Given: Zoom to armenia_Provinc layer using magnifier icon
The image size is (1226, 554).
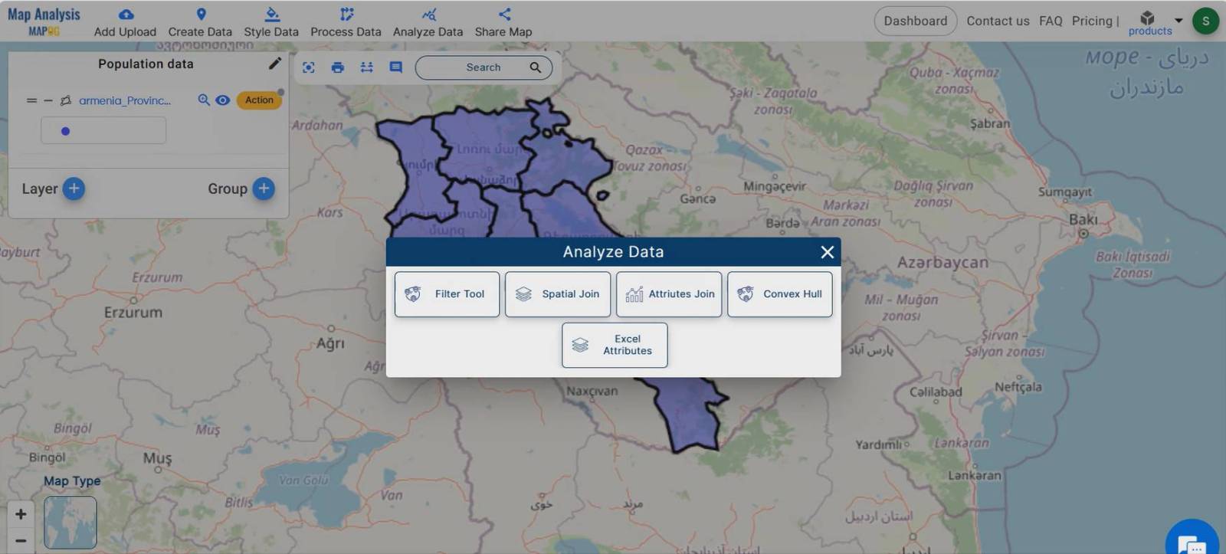Looking at the screenshot, I should [204, 100].
